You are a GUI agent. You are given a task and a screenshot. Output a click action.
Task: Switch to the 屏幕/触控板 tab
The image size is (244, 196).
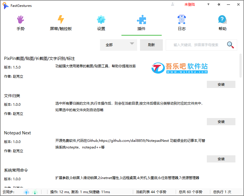61,23
